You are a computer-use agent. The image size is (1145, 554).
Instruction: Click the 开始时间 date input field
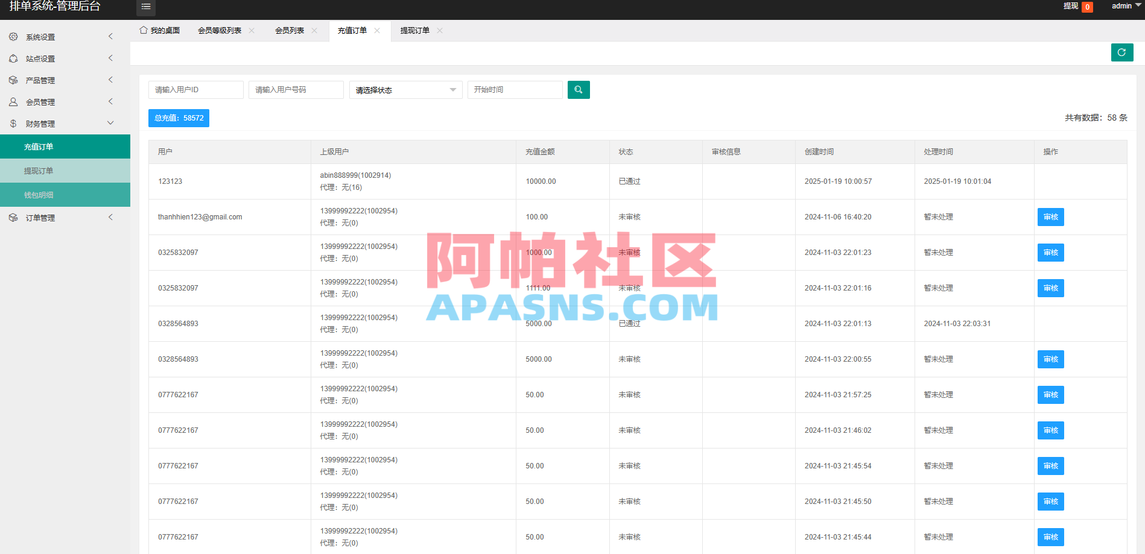click(515, 89)
